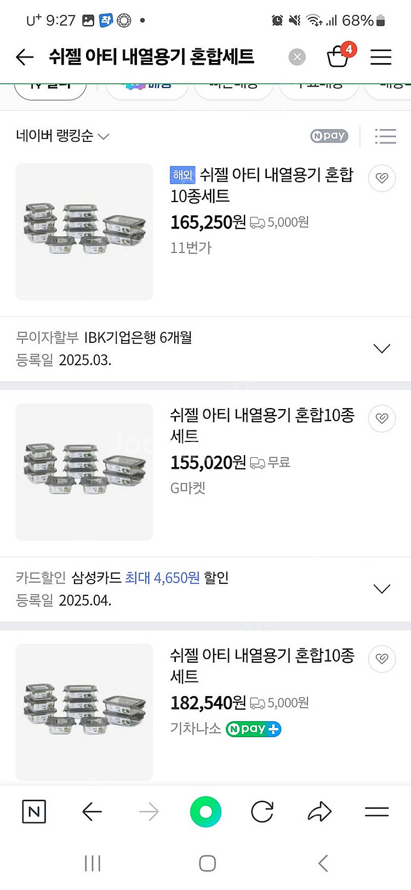Open the 네이버 랭킹순 sort dropdown
The width and height of the screenshot is (411, 890).
click(x=62, y=136)
